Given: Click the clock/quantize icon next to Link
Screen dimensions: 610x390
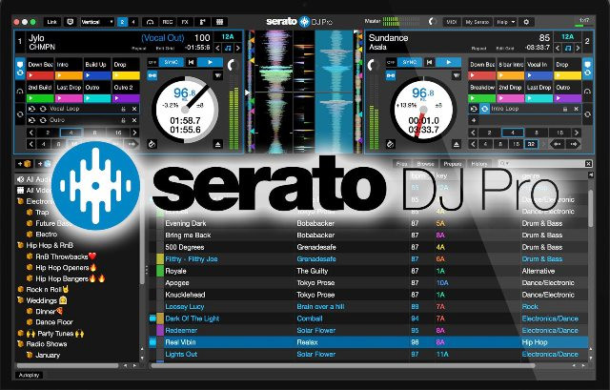Looking at the screenshot, I should point(70,22).
